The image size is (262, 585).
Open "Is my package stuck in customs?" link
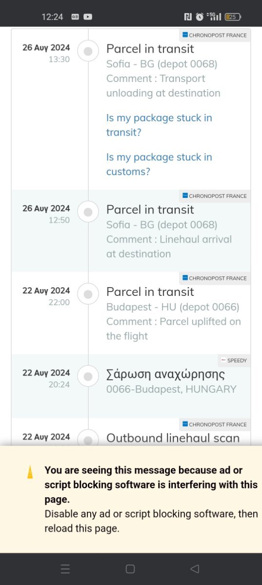[159, 164]
